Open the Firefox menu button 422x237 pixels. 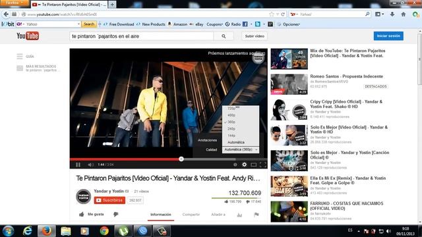tap(14, 3)
